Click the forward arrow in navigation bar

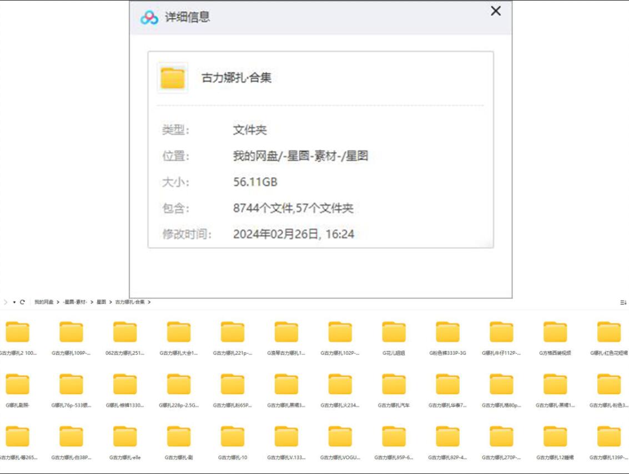6,302
